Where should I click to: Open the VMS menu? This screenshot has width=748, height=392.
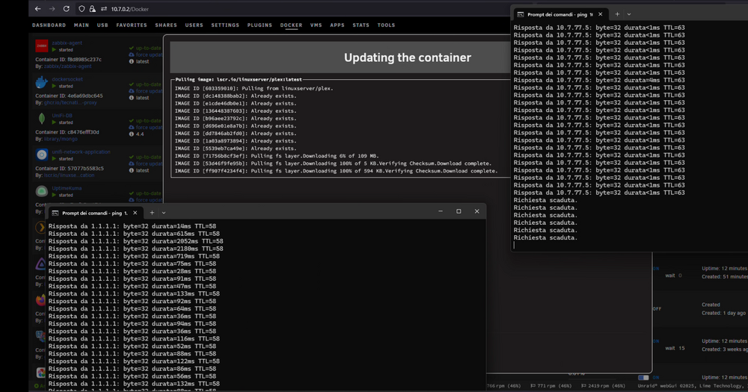pos(316,25)
